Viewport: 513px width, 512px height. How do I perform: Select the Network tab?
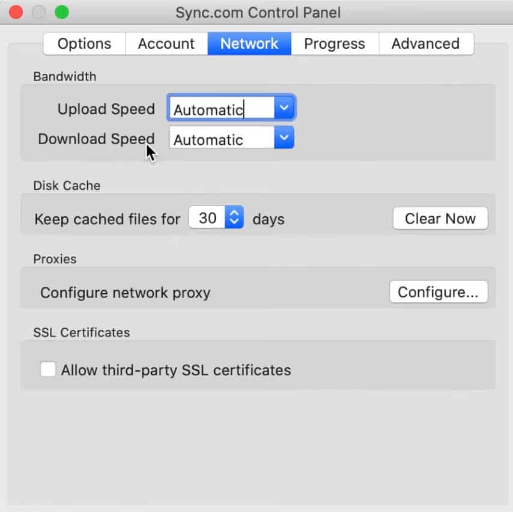249,43
